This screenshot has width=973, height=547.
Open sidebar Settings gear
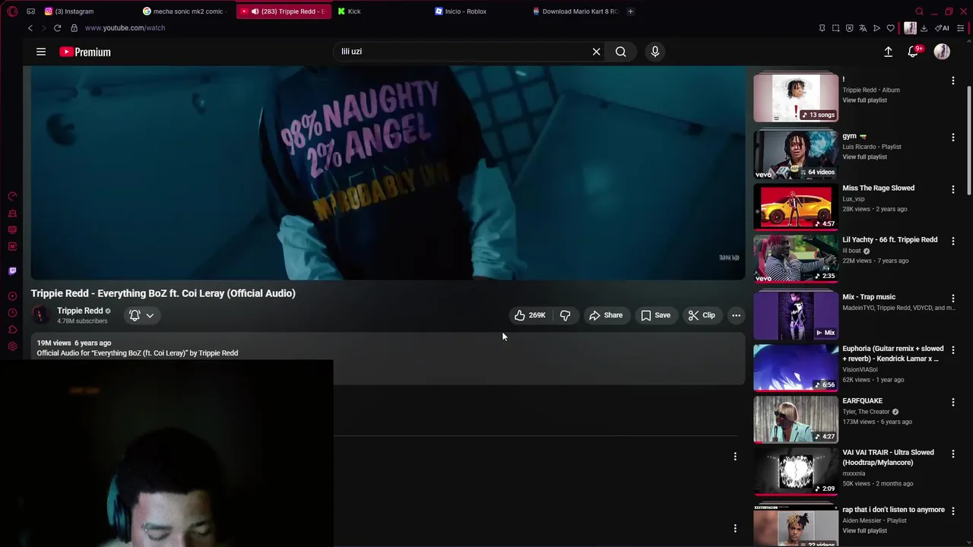[12, 346]
